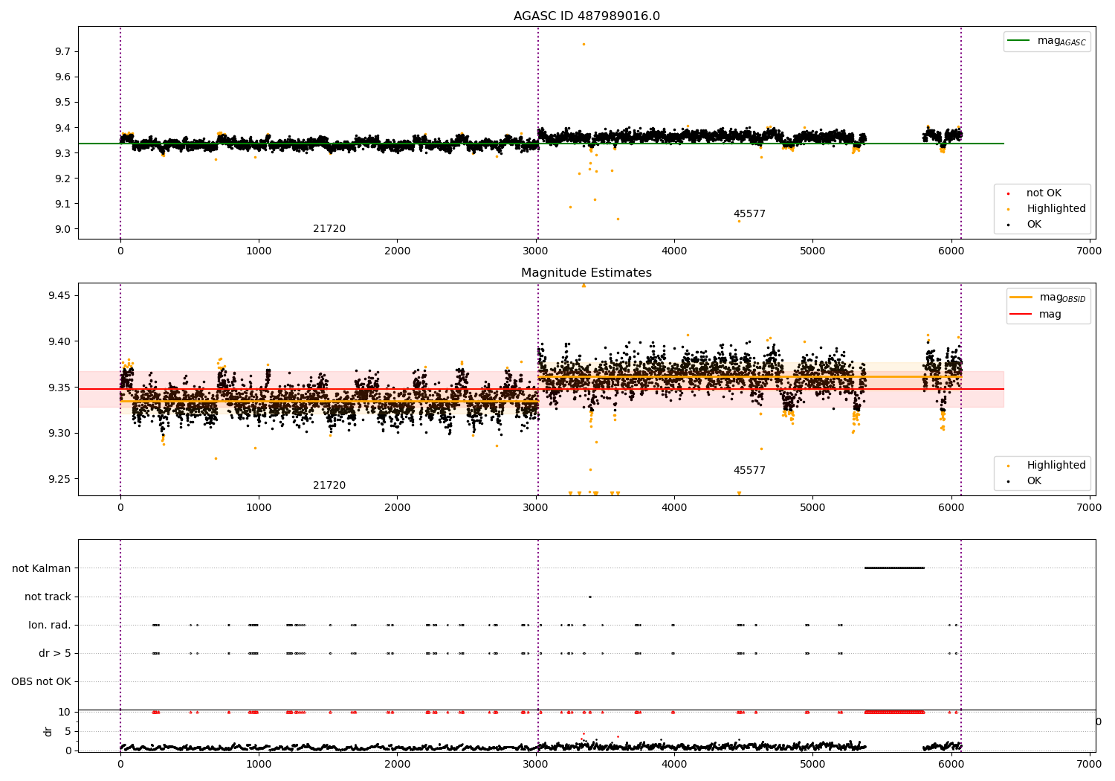
Task: Click the rotated "dr" y-axis label
Action: point(48,731)
